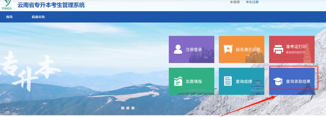Open the 报名演示说明 tile label
Image resolution: width=326 pixels, height=117 pixels.
248,49
